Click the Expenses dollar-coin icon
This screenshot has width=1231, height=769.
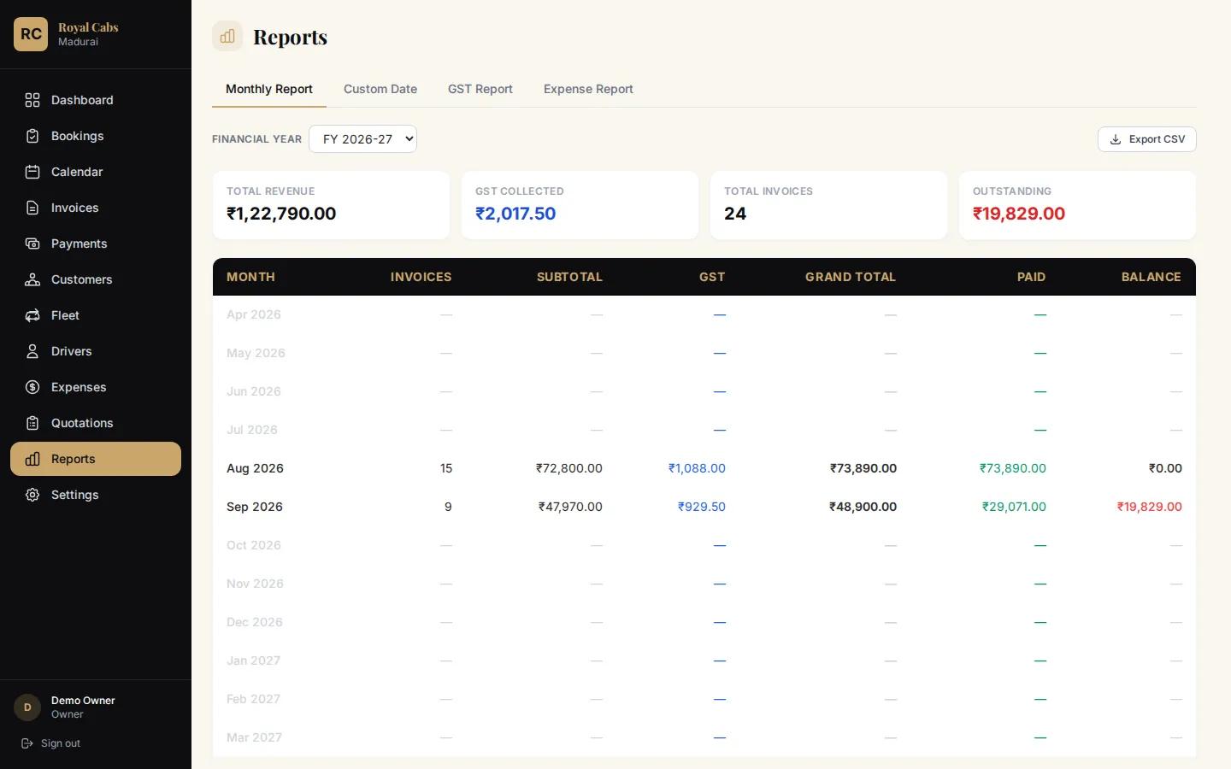point(32,387)
